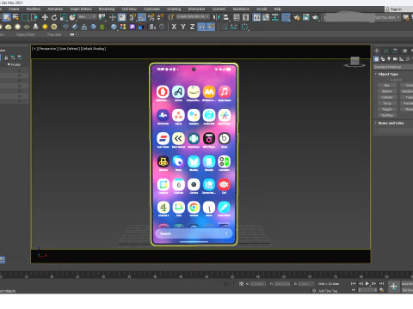Click the Render Production teapot icon
This screenshot has height=309, width=413.
tap(316, 17)
